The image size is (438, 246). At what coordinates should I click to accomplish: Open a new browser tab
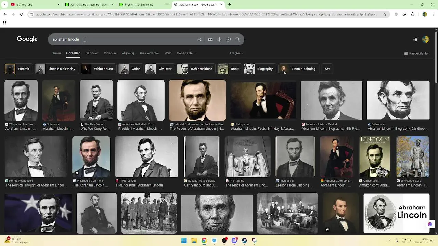tap(229, 5)
